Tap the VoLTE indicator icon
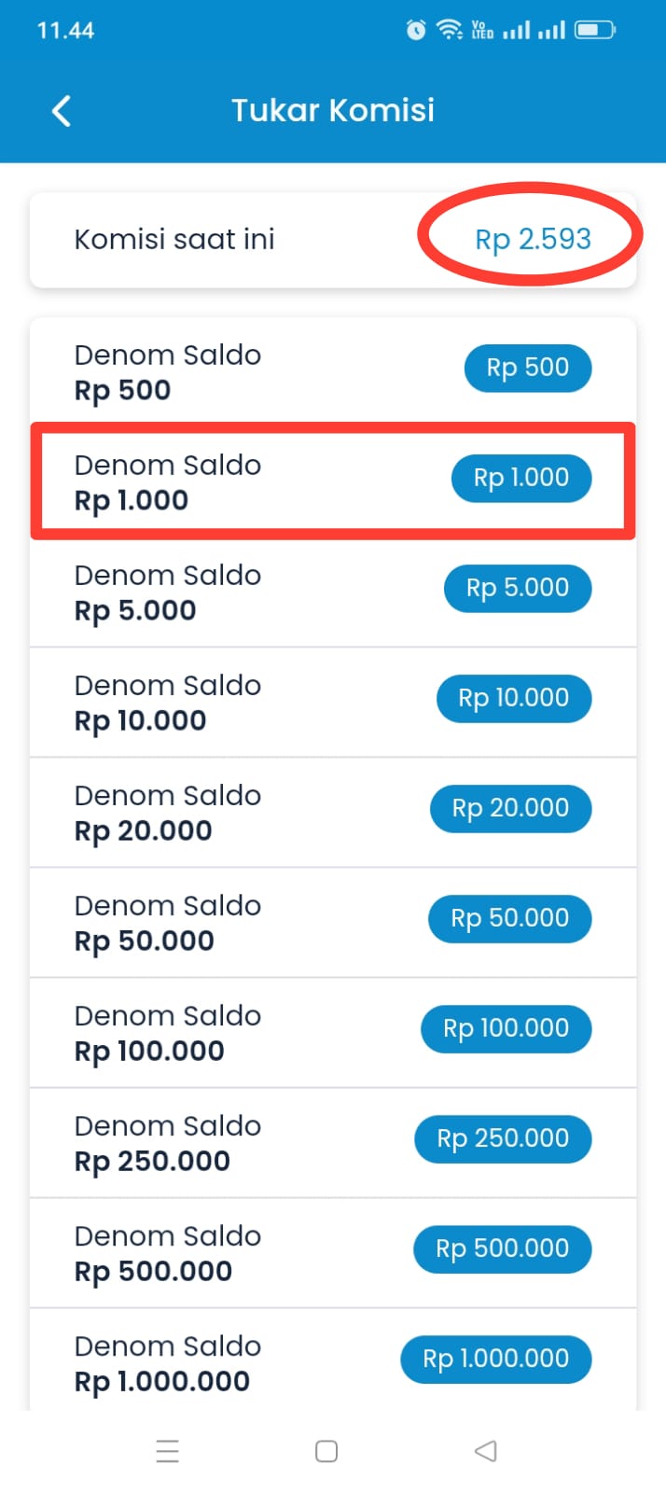This screenshot has width=666, height=1492. point(483,29)
